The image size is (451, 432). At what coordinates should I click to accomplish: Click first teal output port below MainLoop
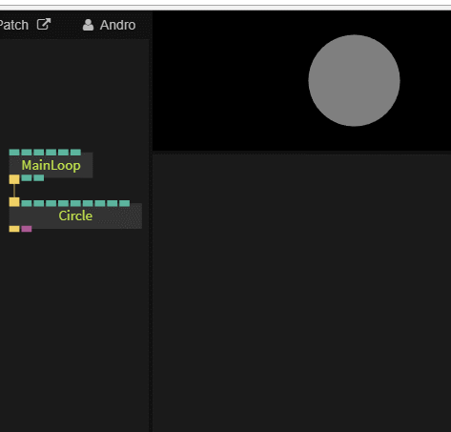pos(27,177)
